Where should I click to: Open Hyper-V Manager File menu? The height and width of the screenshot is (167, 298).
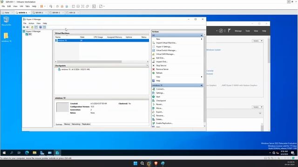pos(25,23)
